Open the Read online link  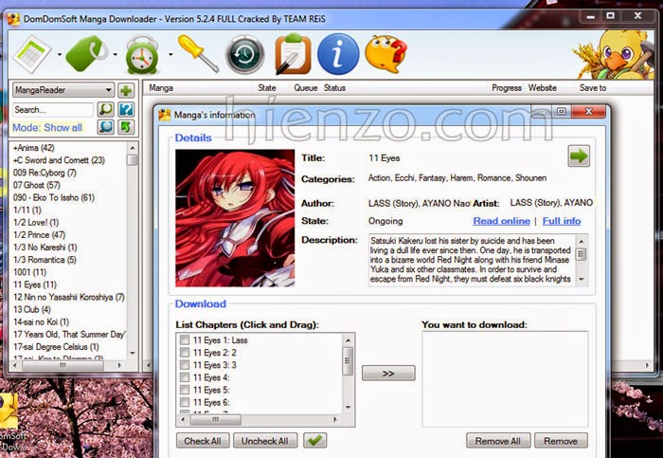point(501,221)
